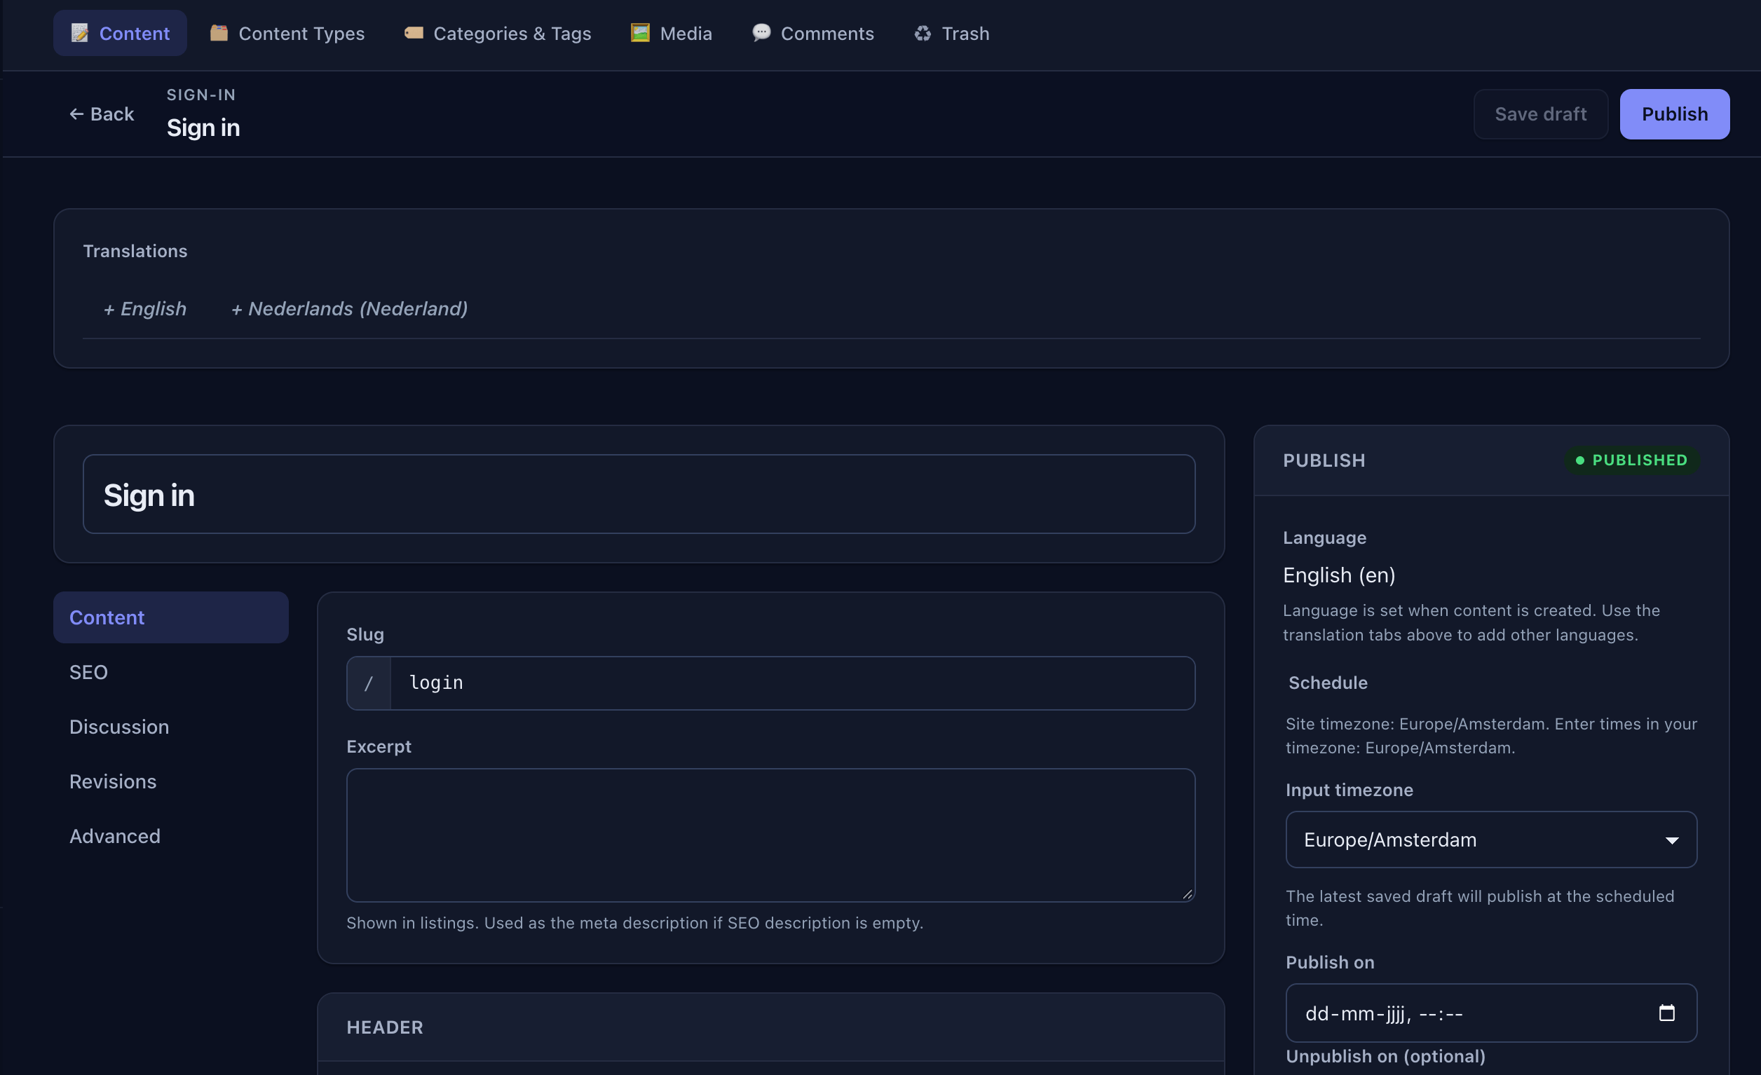Click the HEADER section heading
1761x1075 pixels.
384,1027
